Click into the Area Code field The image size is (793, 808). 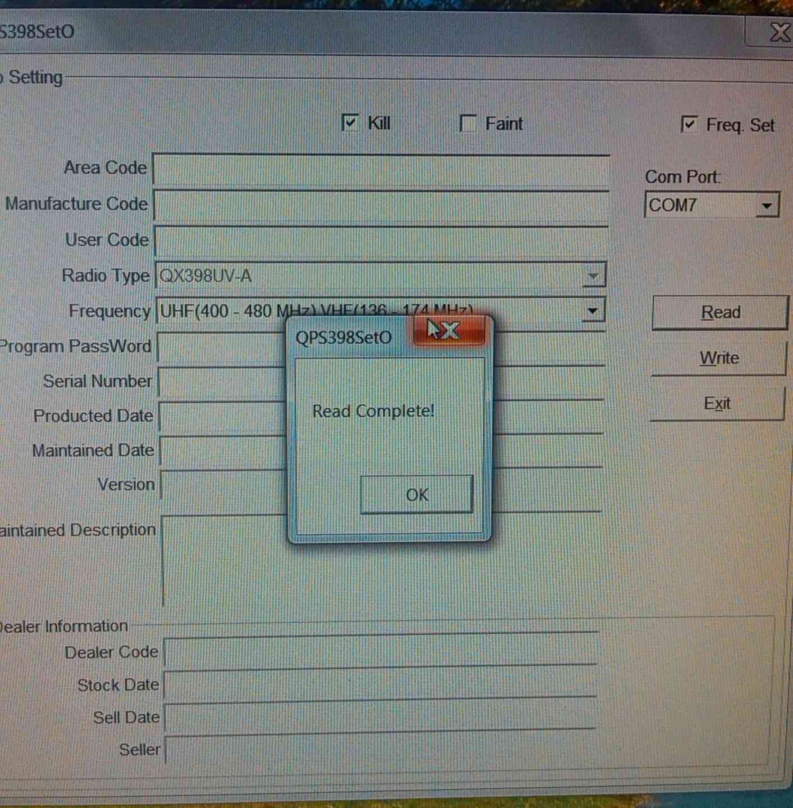pos(381,171)
